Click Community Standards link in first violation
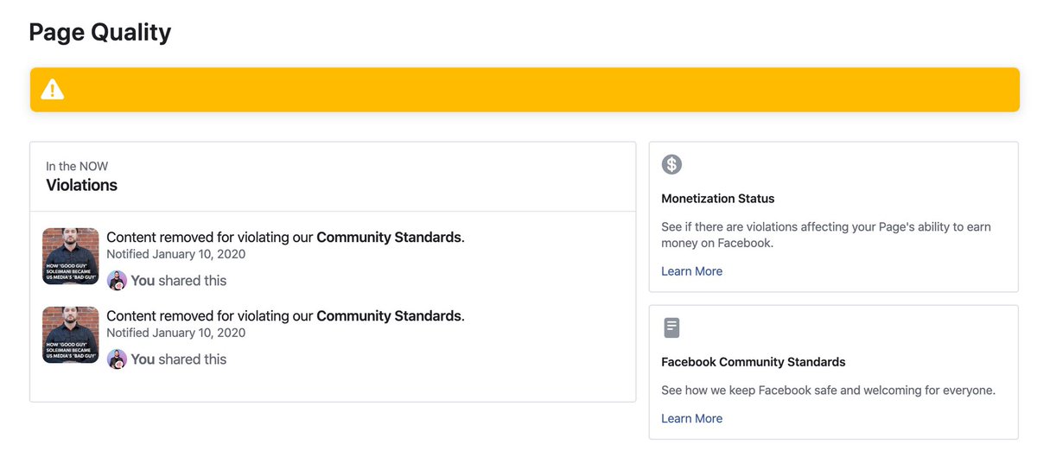The height and width of the screenshot is (464, 1037). (x=389, y=238)
